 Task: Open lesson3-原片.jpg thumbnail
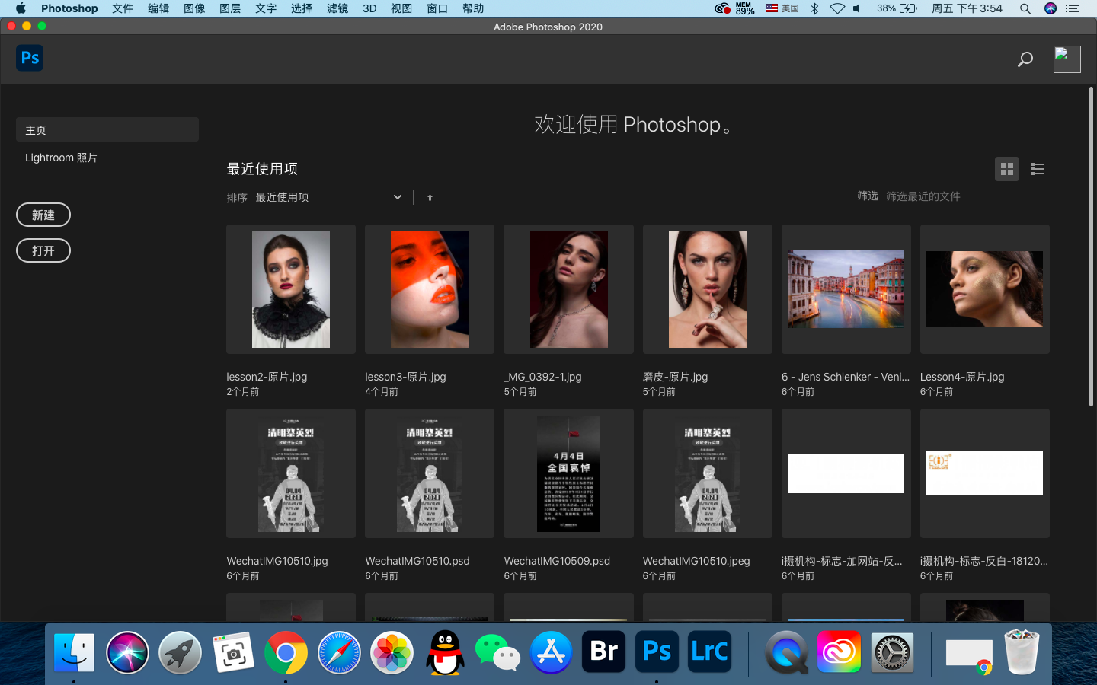pos(430,289)
